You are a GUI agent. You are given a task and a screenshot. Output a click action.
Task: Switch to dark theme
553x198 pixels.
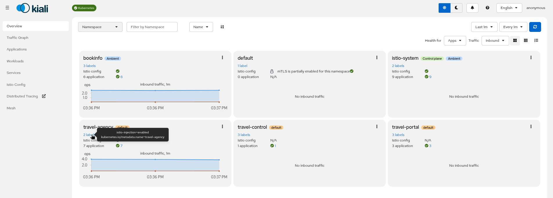tap(456, 8)
